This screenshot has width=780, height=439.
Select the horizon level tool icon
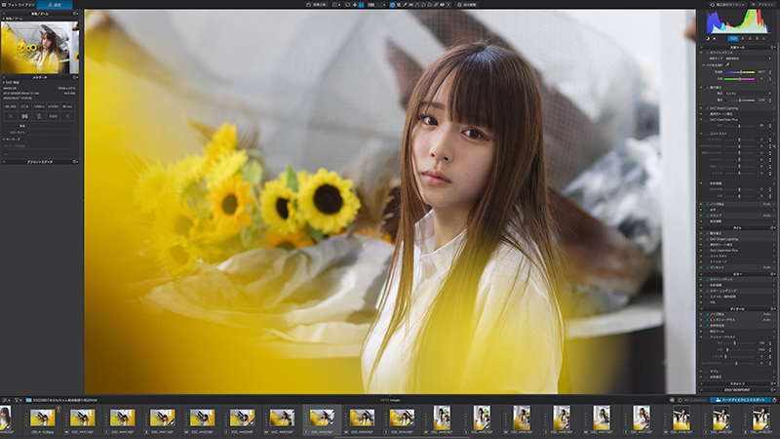411,5
